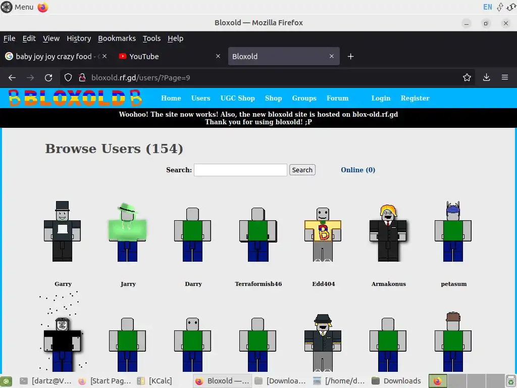Image resolution: width=517 pixels, height=388 pixels.
Task: Open the View menu
Action: [51, 38]
